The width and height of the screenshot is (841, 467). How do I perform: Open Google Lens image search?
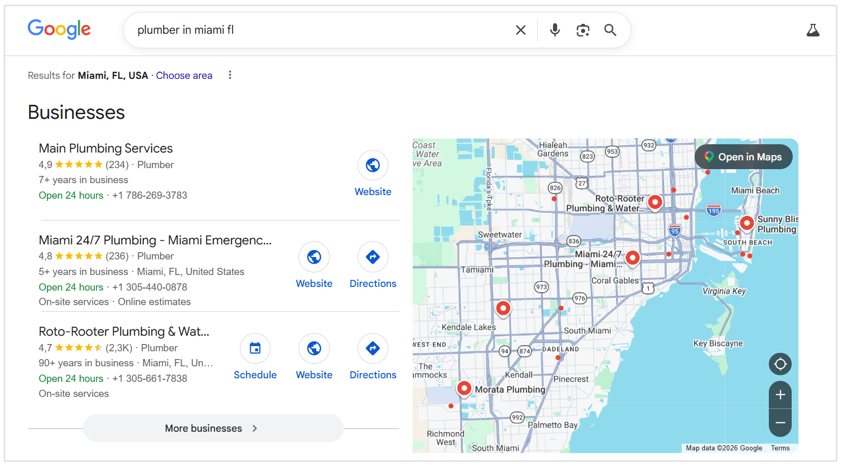click(x=583, y=30)
